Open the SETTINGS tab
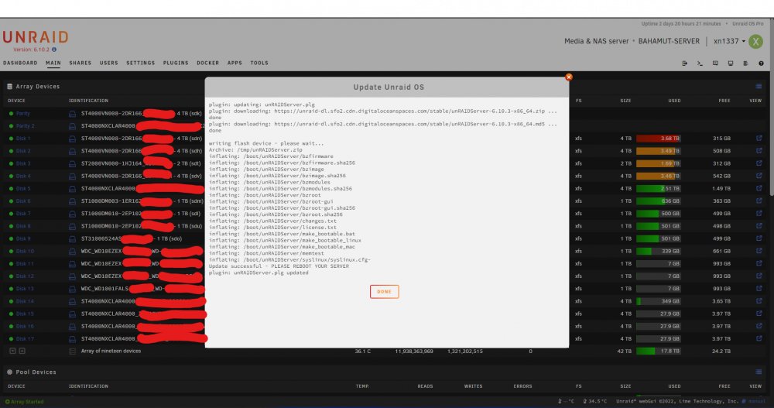The image size is (774, 408). [x=141, y=63]
